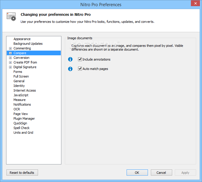Viewport: 202px width, 182px height.
Task: Go to Full Screen preferences
Action: coord(21,76)
